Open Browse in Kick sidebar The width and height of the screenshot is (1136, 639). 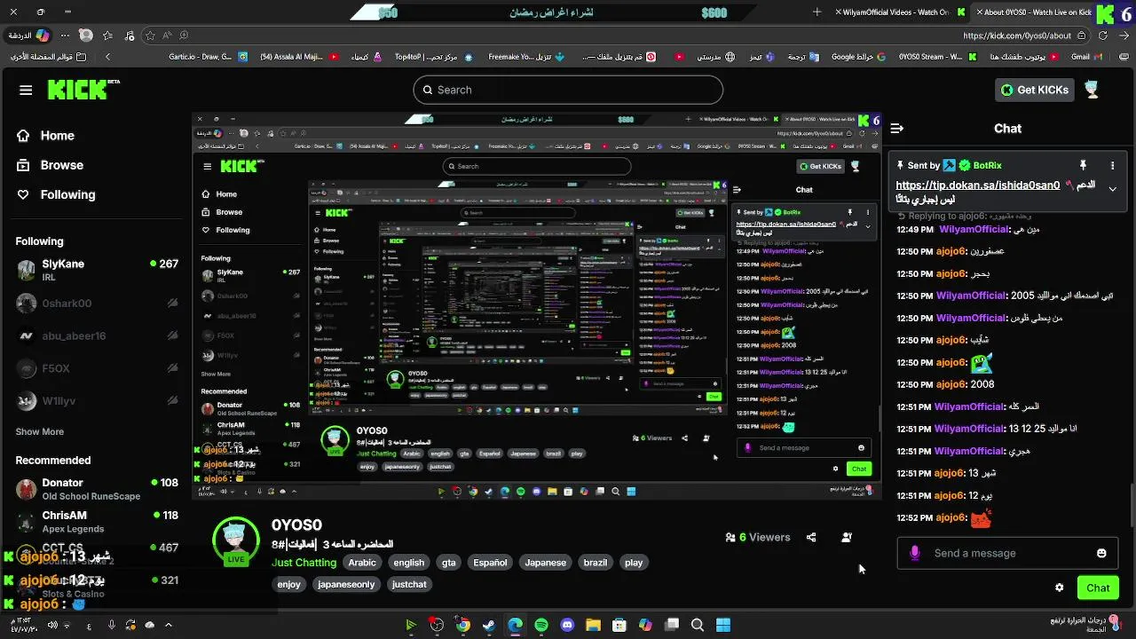pyautogui.click(x=51, y=165)
